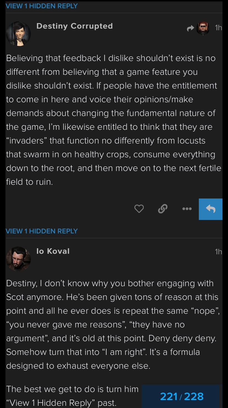Open the Destiny Corrupted username link
This screenshot has height=408, width=228.
tap(74, 26)
